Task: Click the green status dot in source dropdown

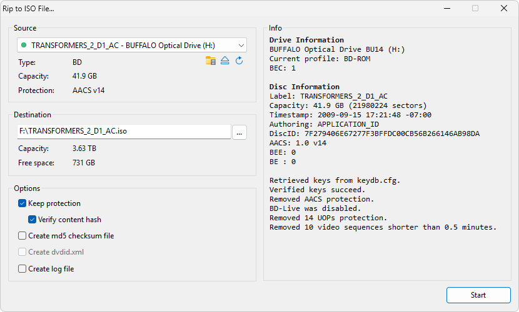Action: [24, 45]
